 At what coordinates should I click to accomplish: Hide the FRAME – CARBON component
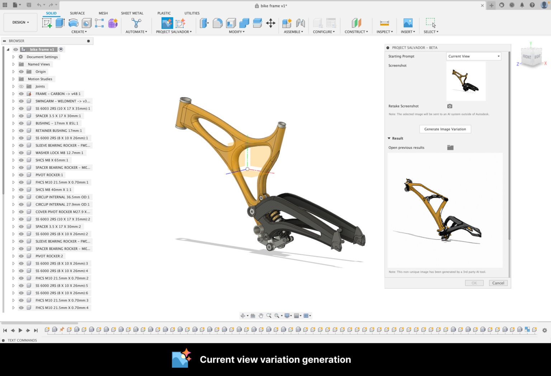pyautogui.click(x=21, y=94)
